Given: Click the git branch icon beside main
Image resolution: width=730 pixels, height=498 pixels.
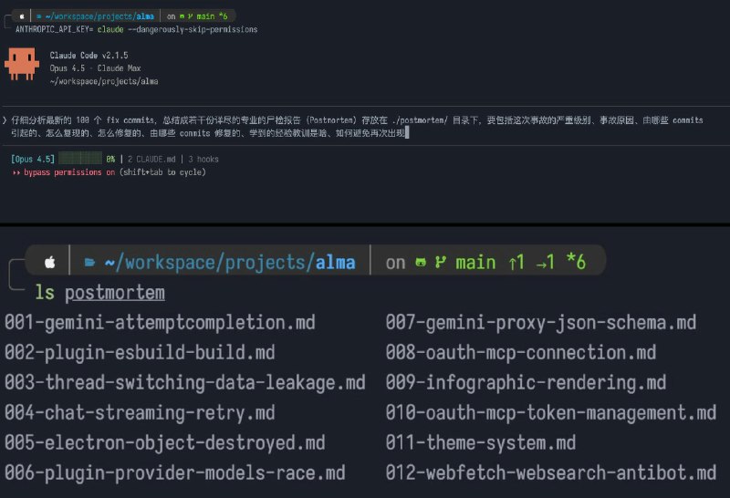Looking at the screenshot, I should 441,263.
